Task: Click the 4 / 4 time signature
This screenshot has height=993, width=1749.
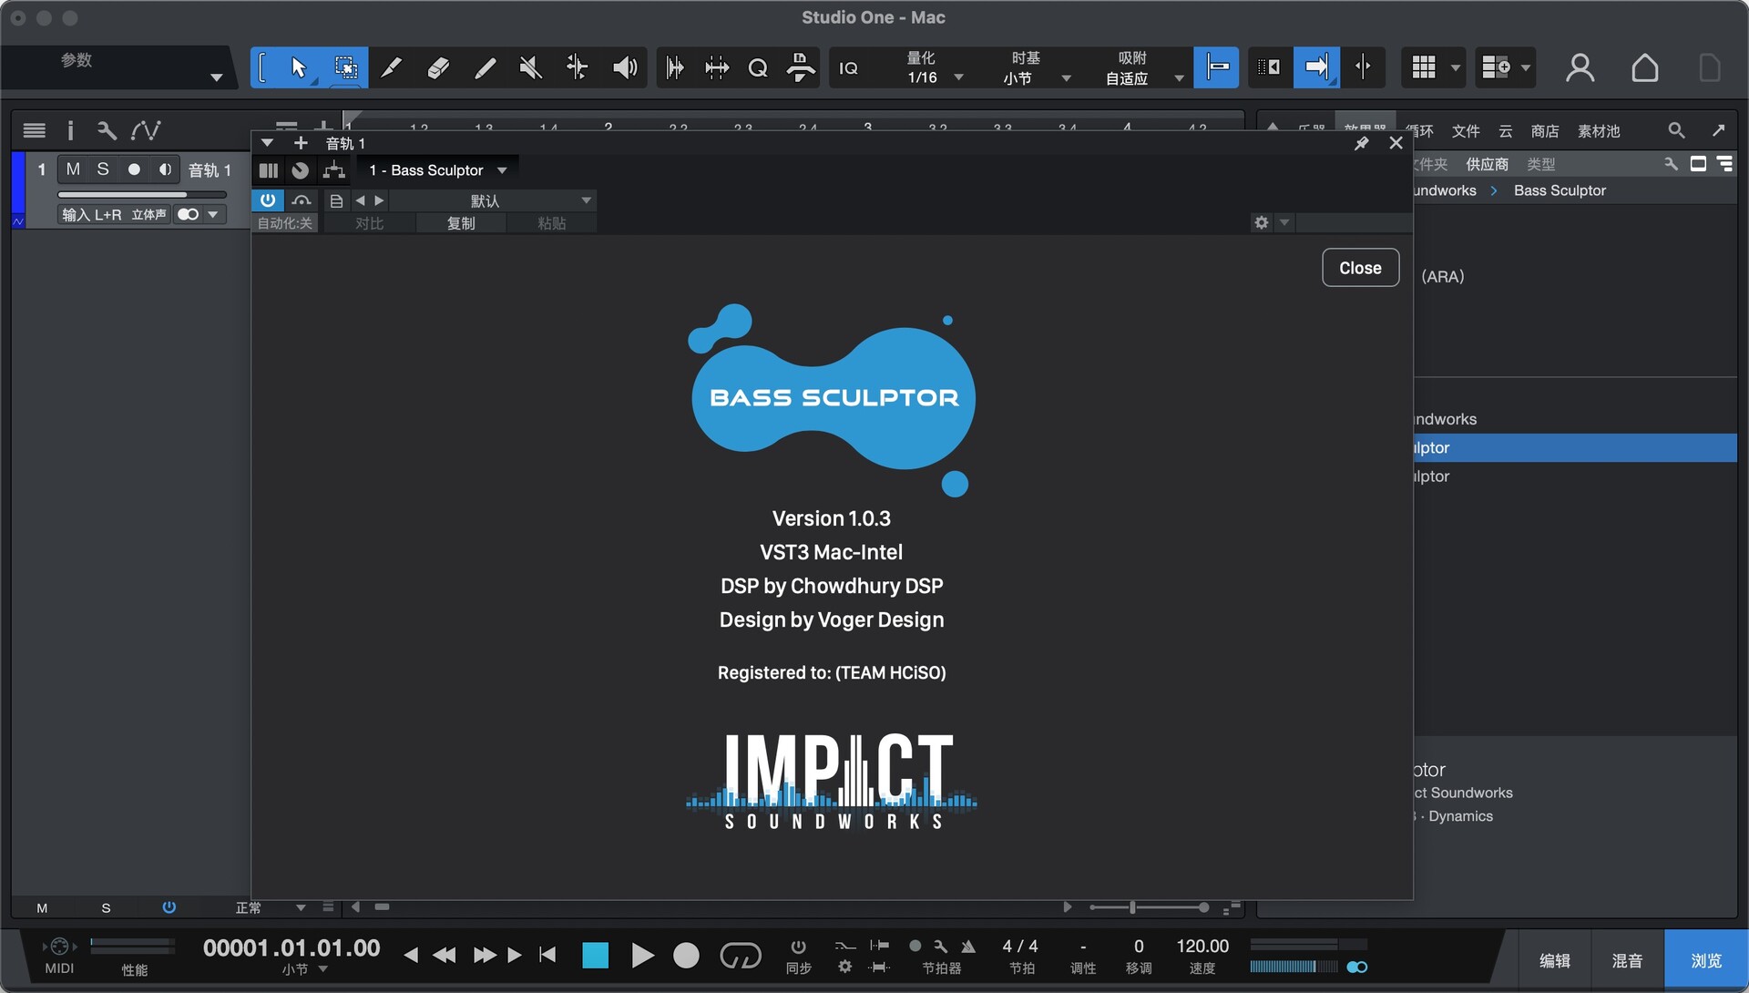Action: pyautogui.click(x=1020, y=947)
